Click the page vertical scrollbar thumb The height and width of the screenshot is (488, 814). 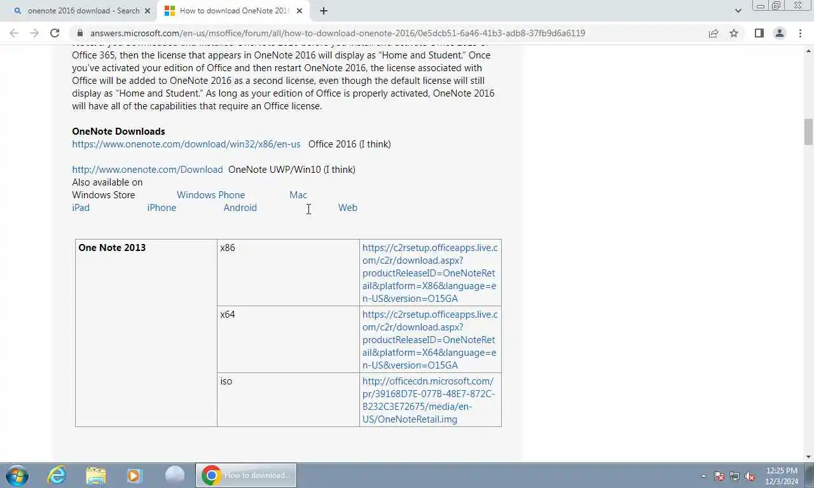click(808, 132)
